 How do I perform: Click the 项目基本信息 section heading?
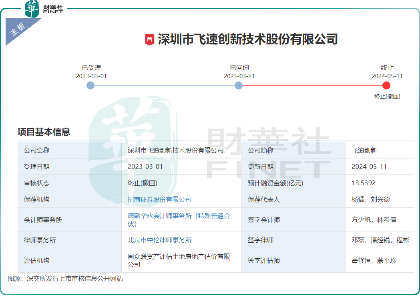point(44,132)
